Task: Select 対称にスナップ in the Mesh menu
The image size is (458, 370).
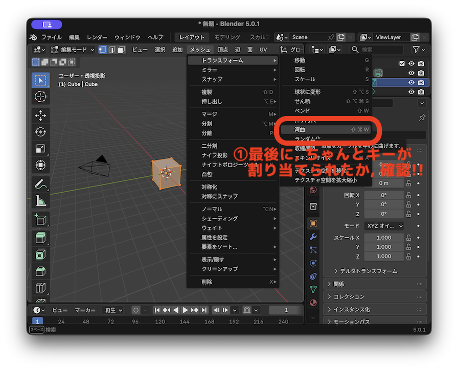Action: [x=233, y=196]
